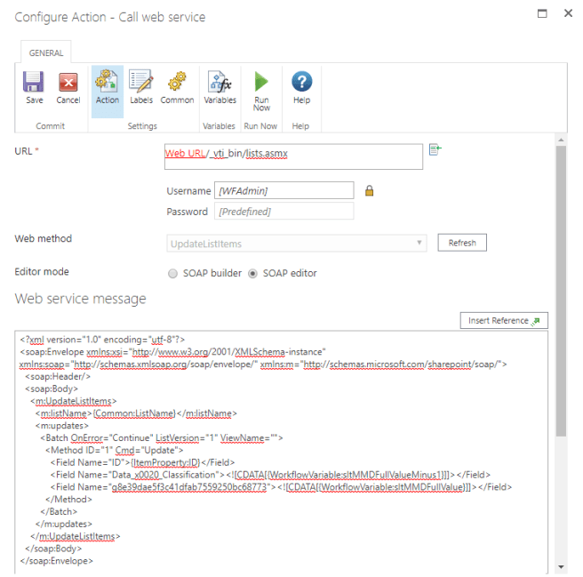The width and height of the screenshot is (583, 577).
Task: Click the {Common:ListName} reference text
Action: tap(134, 413)
